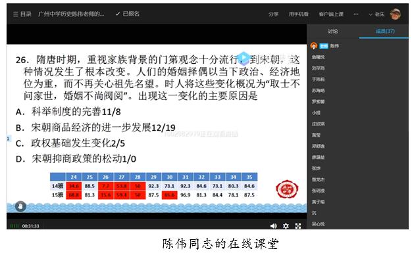The image size is (412, 257).
Task: Click the 59.4 red cell in the 15班 row
Action: tap(122, 195)
